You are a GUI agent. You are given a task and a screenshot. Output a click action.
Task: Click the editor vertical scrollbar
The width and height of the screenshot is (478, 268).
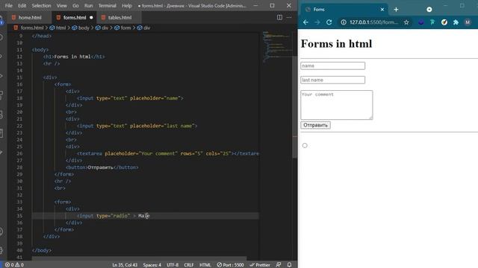(x=295, y=106)
